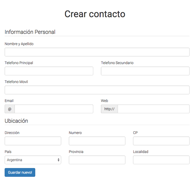
Task: Click the Numero text field
Action: point(97,141)
